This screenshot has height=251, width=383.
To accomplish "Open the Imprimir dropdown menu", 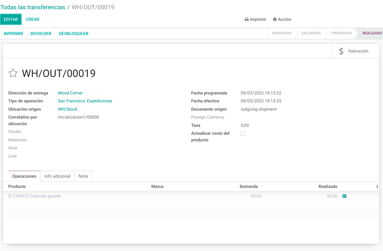I will pos(255,19).
